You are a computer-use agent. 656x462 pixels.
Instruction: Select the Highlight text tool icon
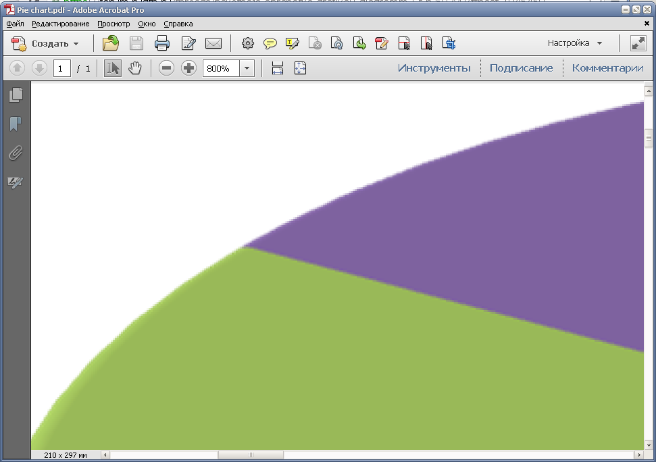[x=292, y=43]
